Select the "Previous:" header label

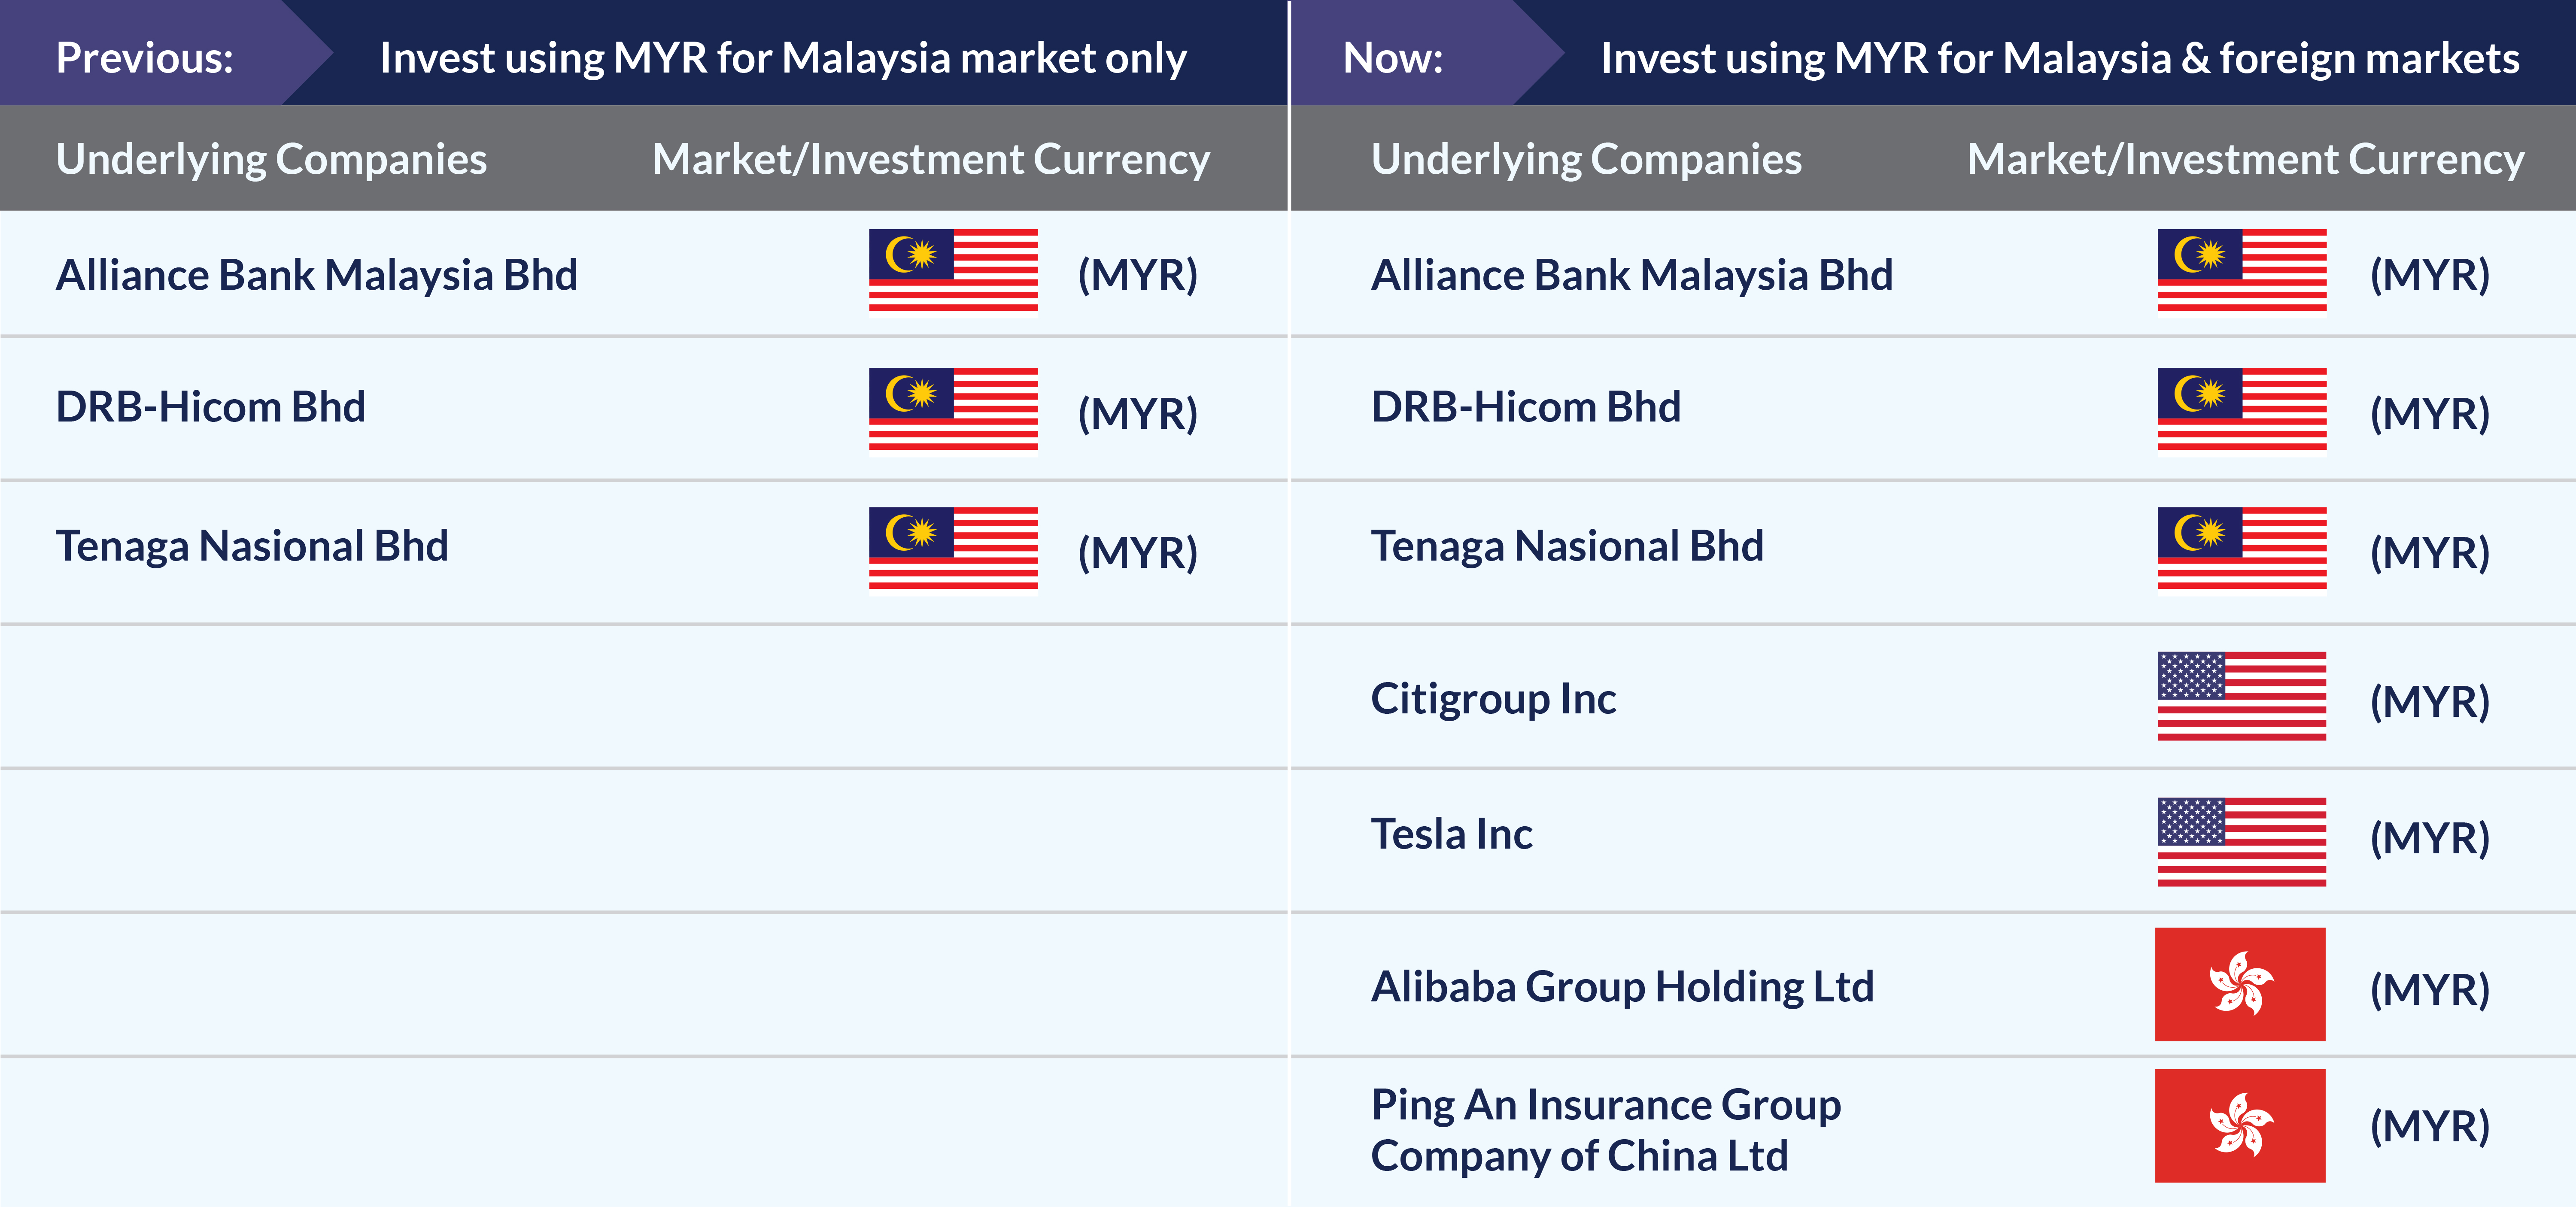[145, 58]
